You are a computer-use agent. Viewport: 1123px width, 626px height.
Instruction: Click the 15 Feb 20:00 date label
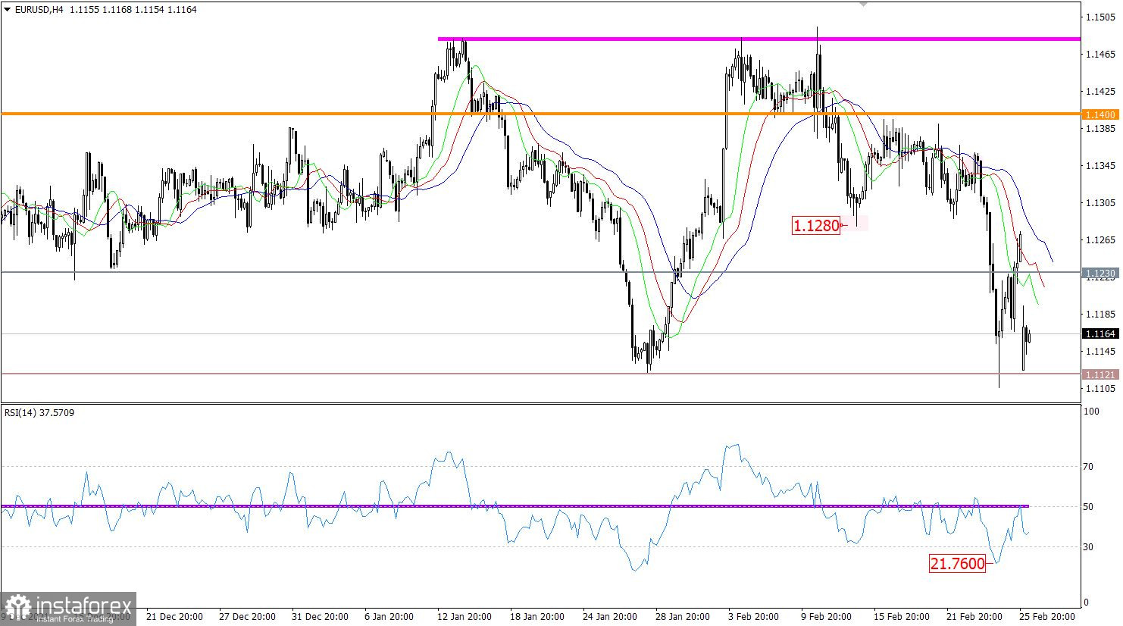click(x=901, y=616)
